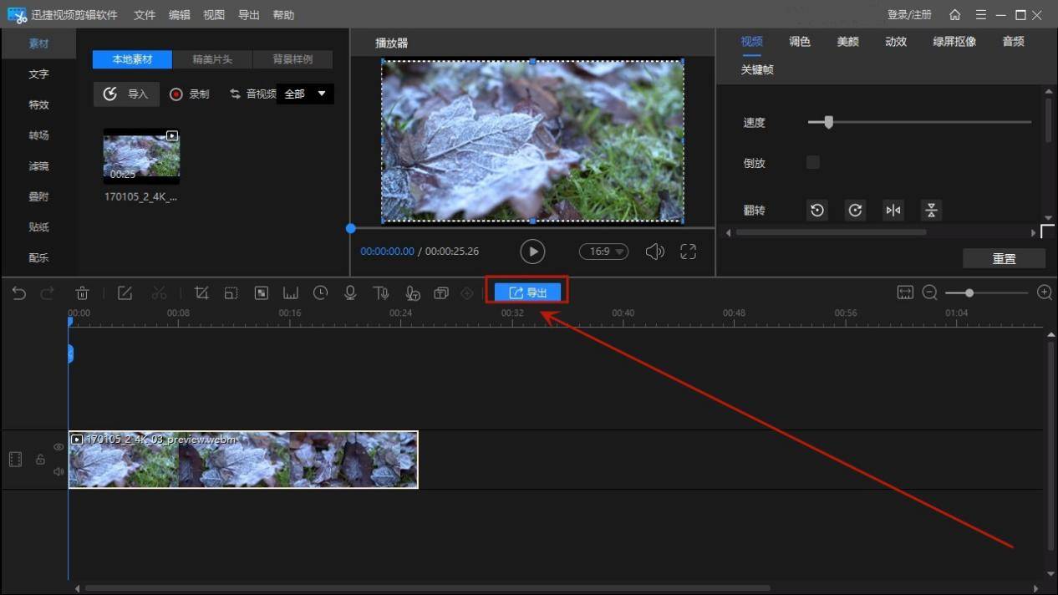The width and height of the screenshot is (1058, 595).
Task: Play the video preview
Action: click(x=532, y=251)
